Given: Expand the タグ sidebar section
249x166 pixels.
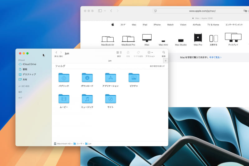Looking at the screenshot, I should click(20, 98).
